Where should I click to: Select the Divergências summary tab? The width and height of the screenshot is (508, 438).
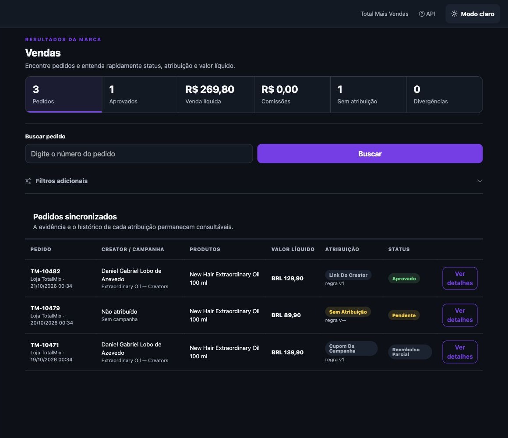444,95
